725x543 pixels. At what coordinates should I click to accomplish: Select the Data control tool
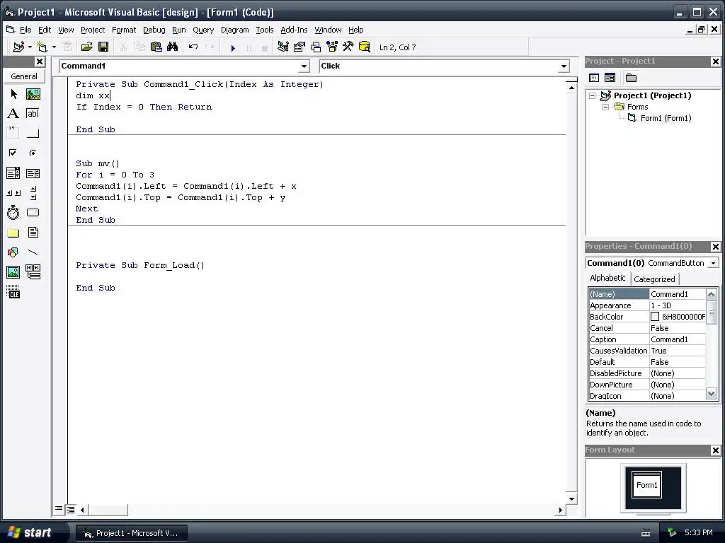(x=33, y=272)
